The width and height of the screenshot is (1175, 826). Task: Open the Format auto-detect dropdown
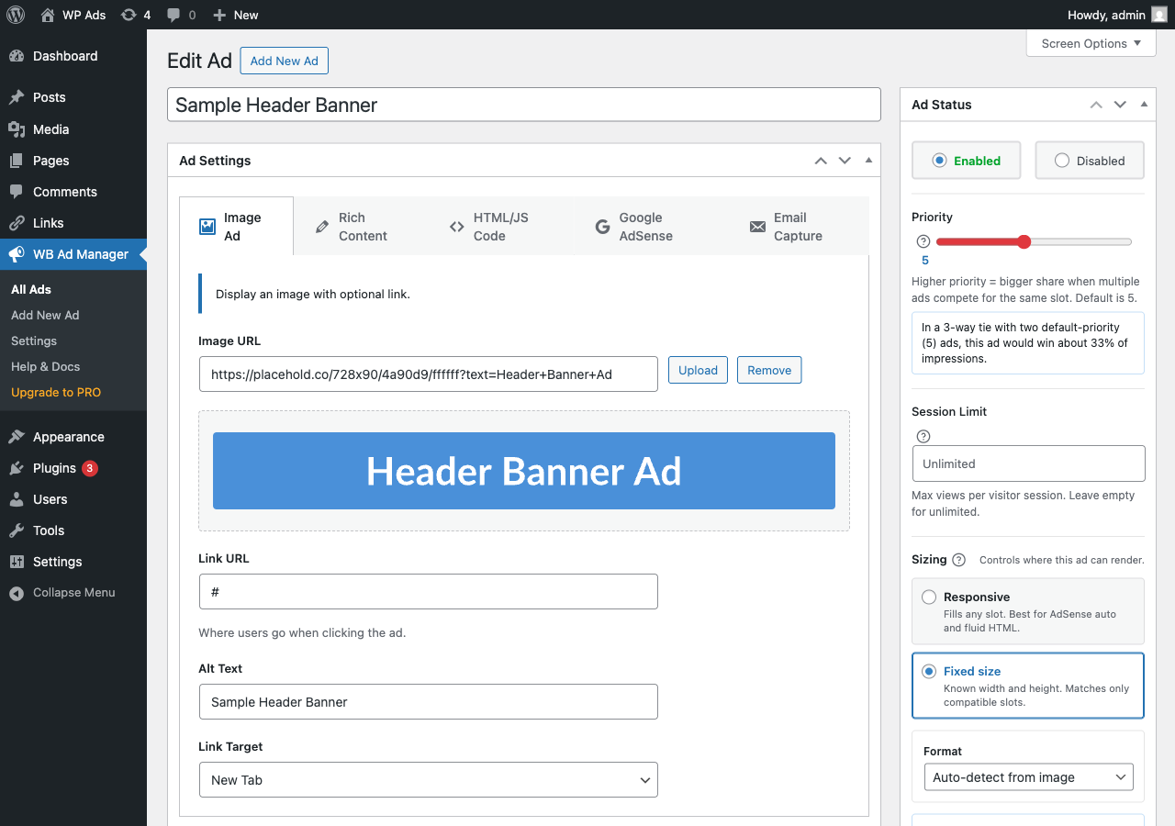[1027, 776]
